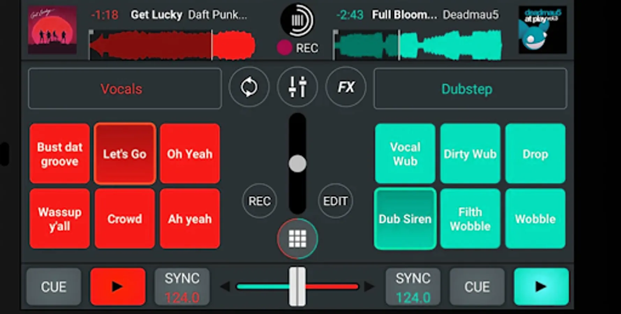Image resolution: width=621 pixels, height=314 pixels.
Task: Open the FX effects panel
Action: [346, 87]
